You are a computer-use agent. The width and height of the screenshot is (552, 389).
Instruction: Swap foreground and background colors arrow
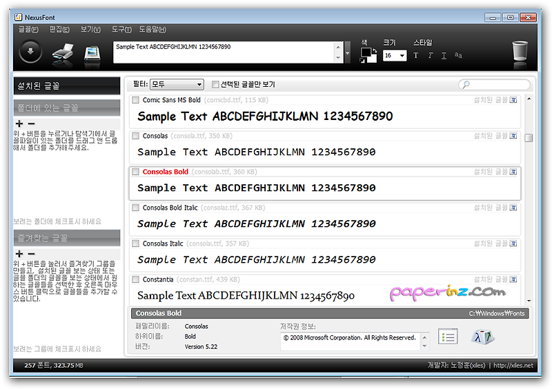(375, 50)
